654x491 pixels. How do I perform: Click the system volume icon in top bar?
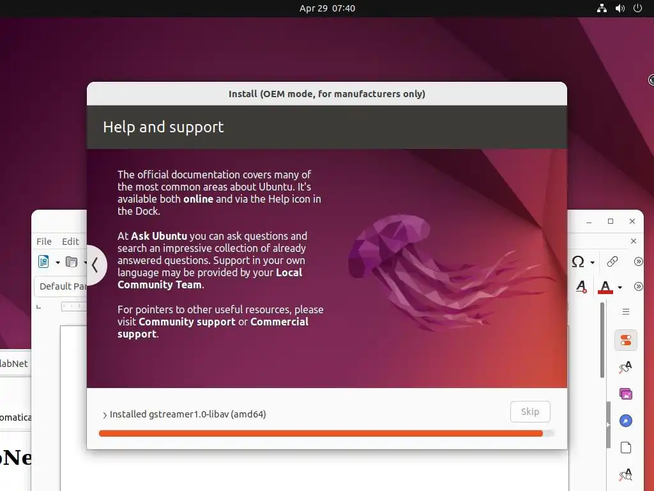coord(620,8)
